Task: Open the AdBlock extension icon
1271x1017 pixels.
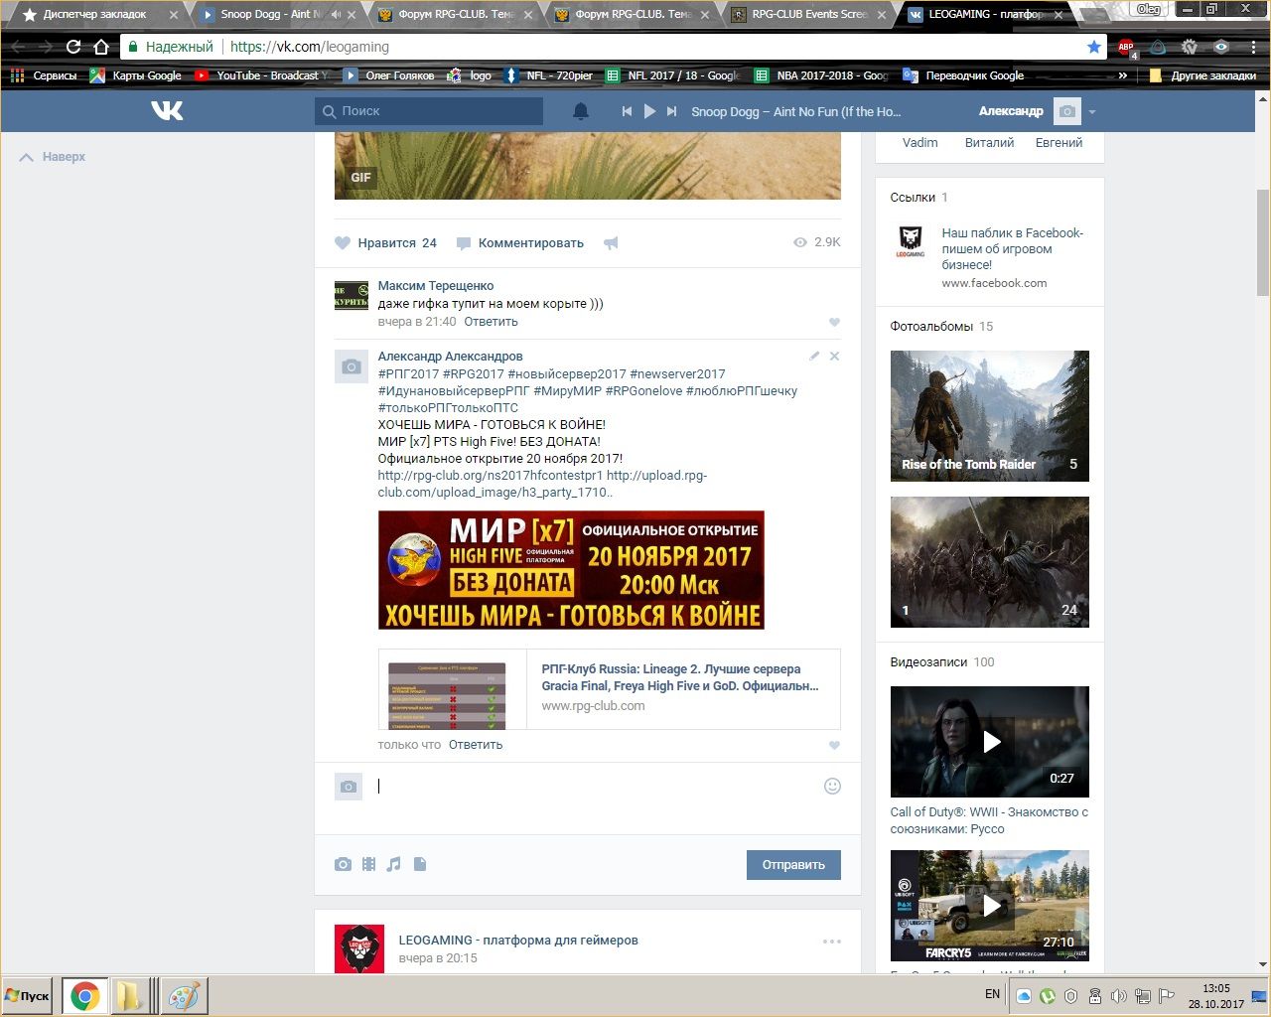Action: pyautogui.click(x=1126, y=47)
